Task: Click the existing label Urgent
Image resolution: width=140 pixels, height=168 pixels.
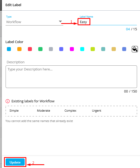Action: click(x=96, y=111)
